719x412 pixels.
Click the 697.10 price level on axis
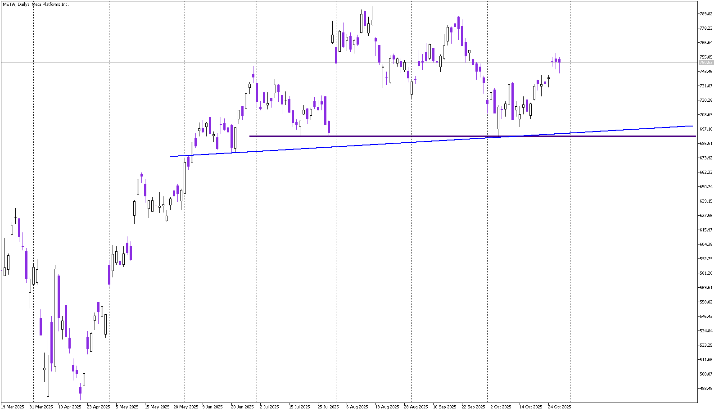pos(705,129)
